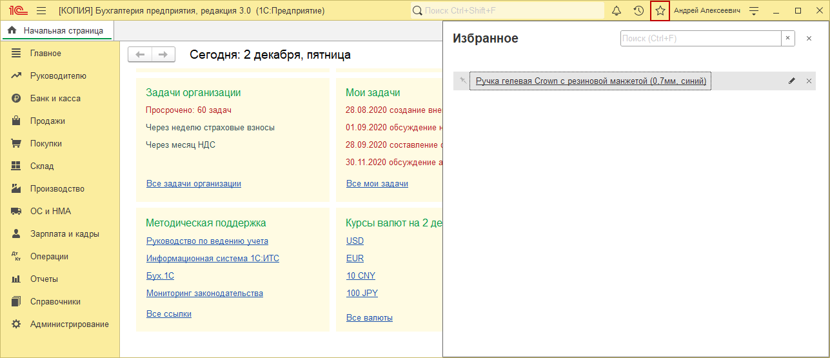830x358 pixels.
Task: Click the global search field
Action: (509, 11)
